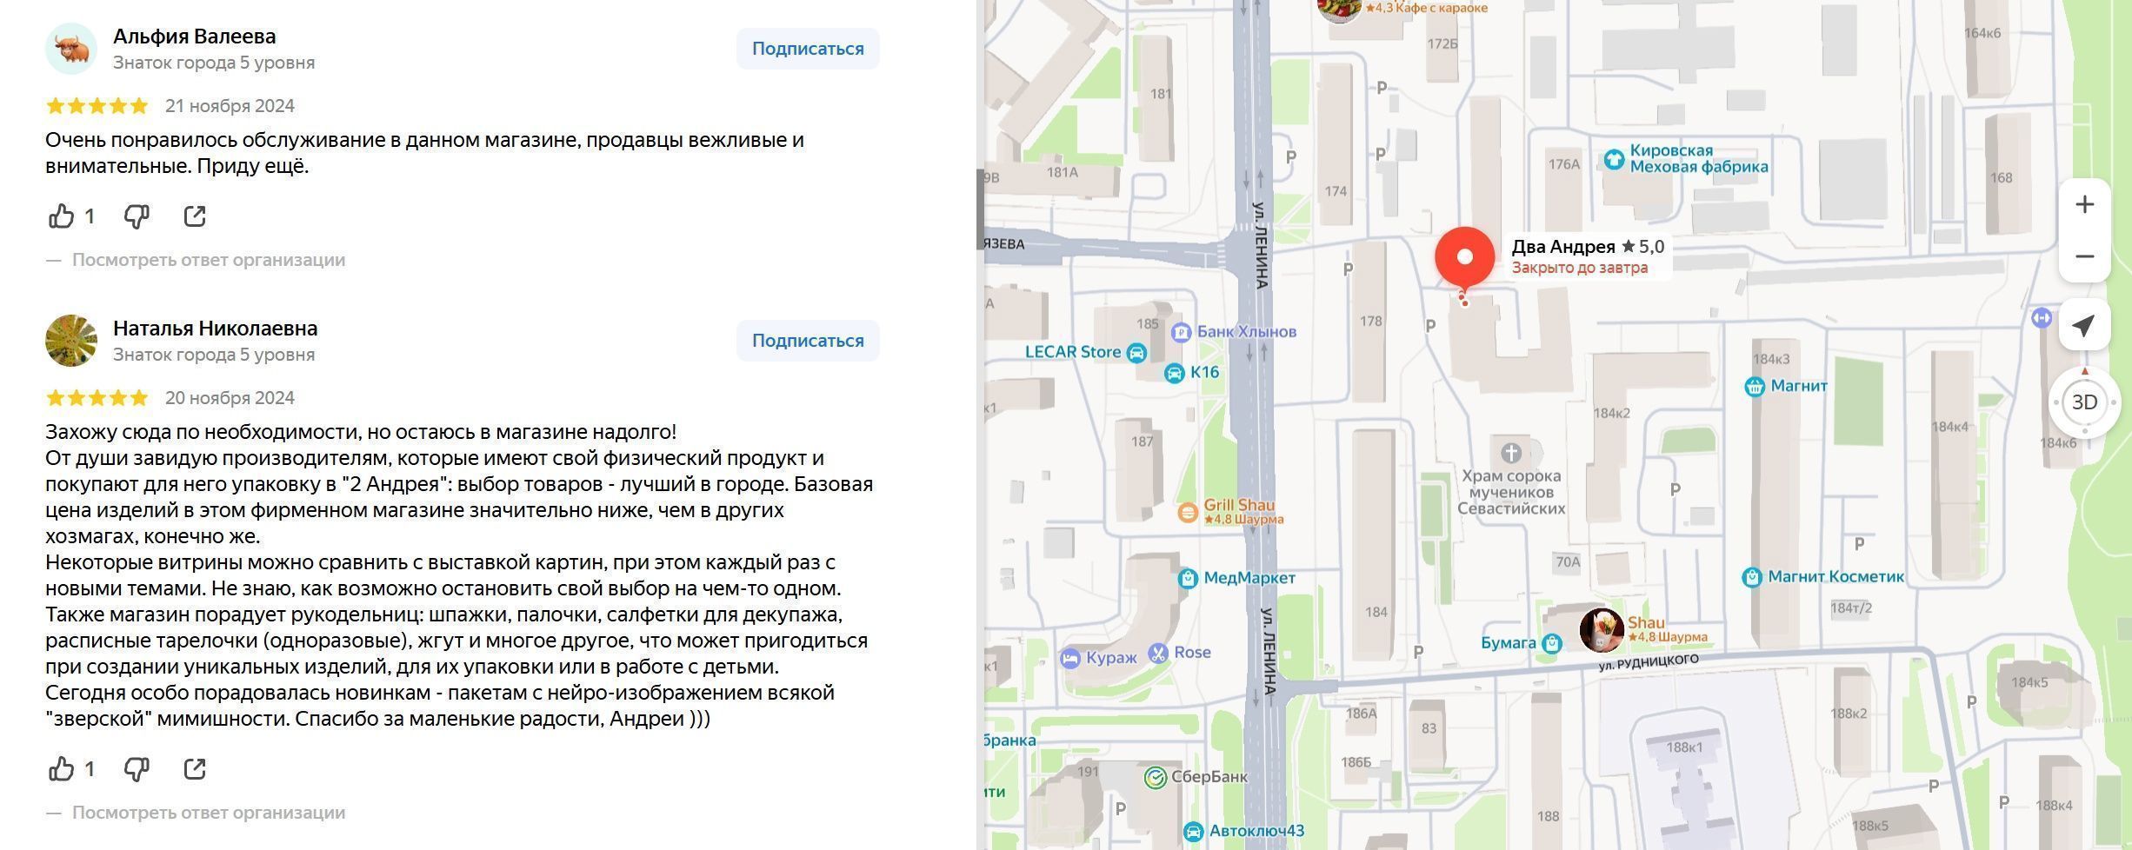Toggle 3D map view
The height and width of the screenshot is (850, 2132).
[x=2084, y=402]
